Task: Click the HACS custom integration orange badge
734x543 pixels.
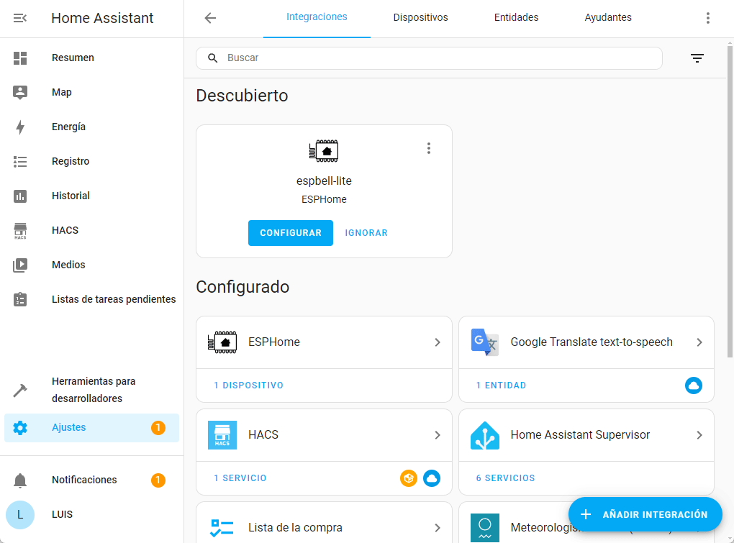Action: [409, 478]
